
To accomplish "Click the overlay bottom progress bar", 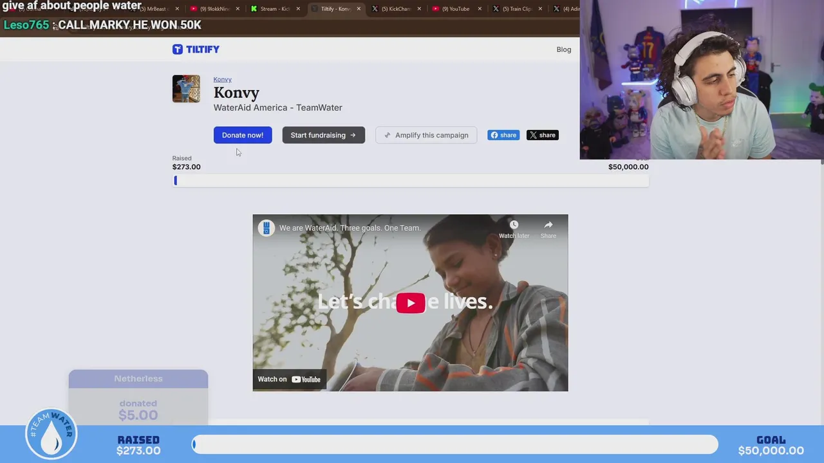I will pos(455,444).
